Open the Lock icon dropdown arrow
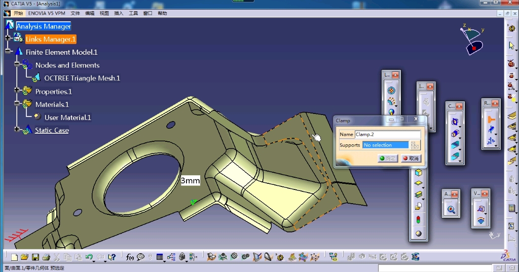The height and width of the screenshot is (272, 519). [187, 261]
